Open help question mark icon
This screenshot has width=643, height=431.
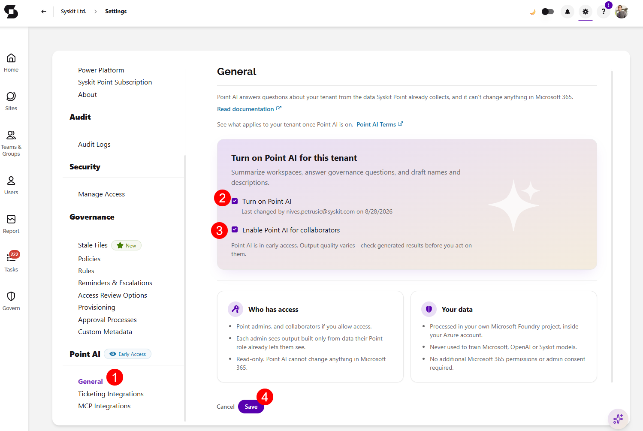[x=604, y=12]
